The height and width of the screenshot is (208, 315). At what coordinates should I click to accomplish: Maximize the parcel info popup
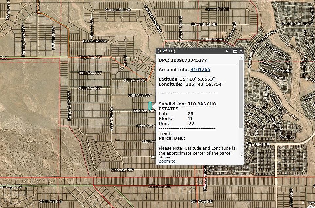235,51
